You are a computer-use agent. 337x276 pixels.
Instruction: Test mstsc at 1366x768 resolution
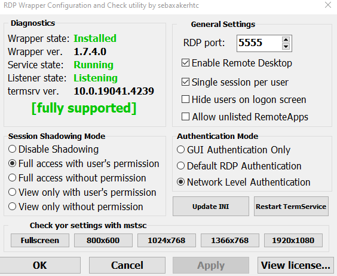[230, 240]
